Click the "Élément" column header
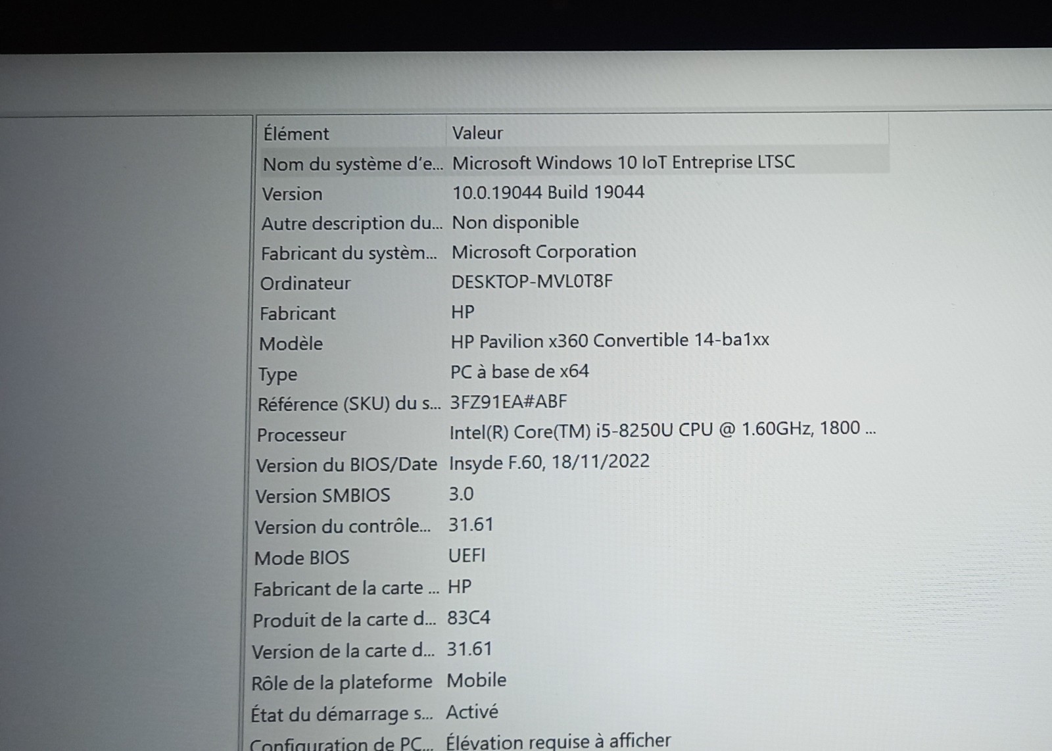Screen dimensions: 1052x751 coord(296,133)
